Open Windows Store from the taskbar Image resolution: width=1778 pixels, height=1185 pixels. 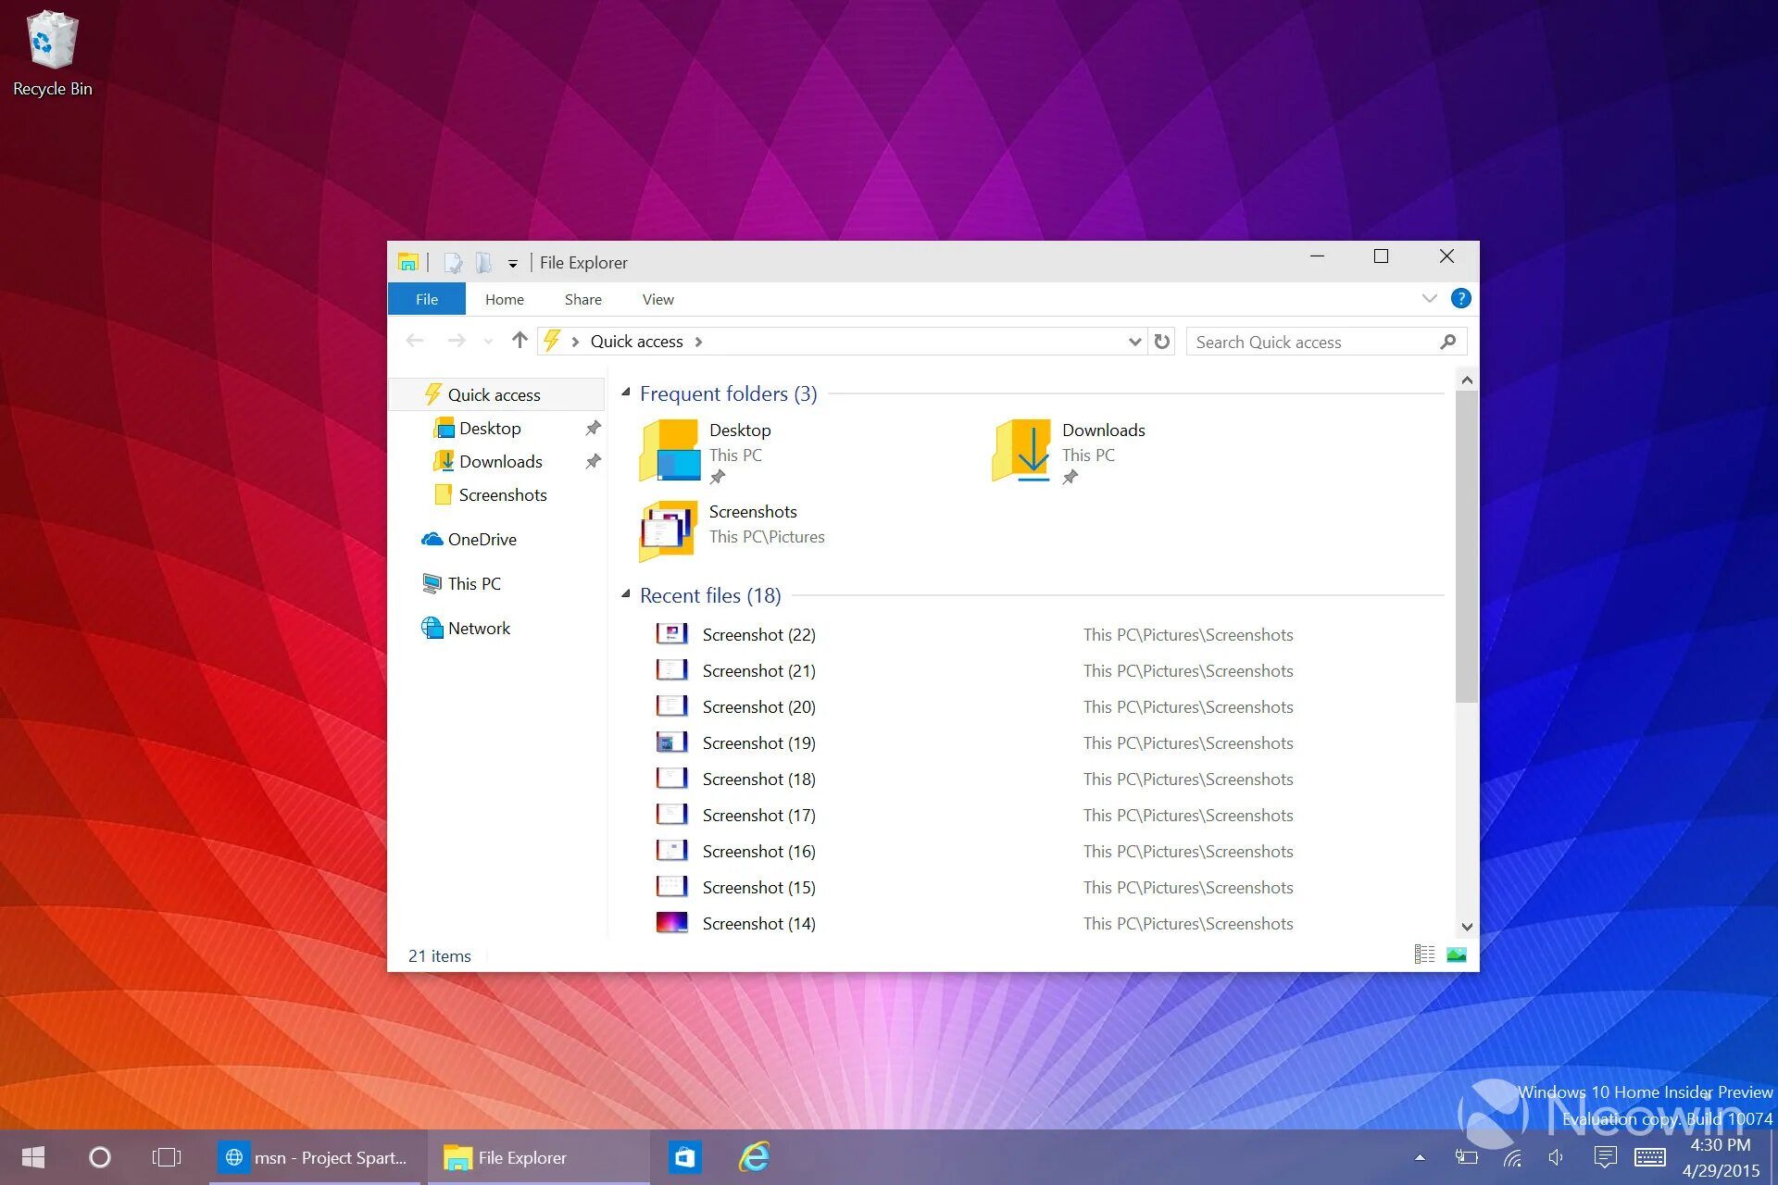685,1157
